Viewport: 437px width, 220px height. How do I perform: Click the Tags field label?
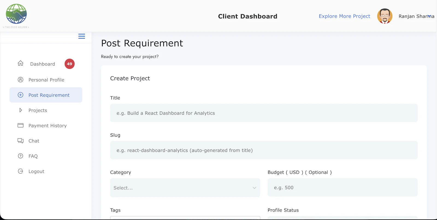(115, 210)
